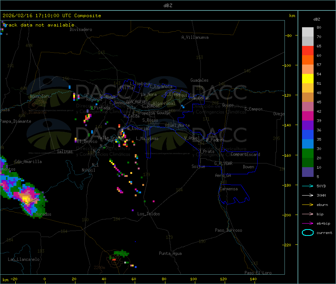The width and height of the screenshot is (336, 284).
Task: Click the Bowen map label
Action: (x=248, y=167)
